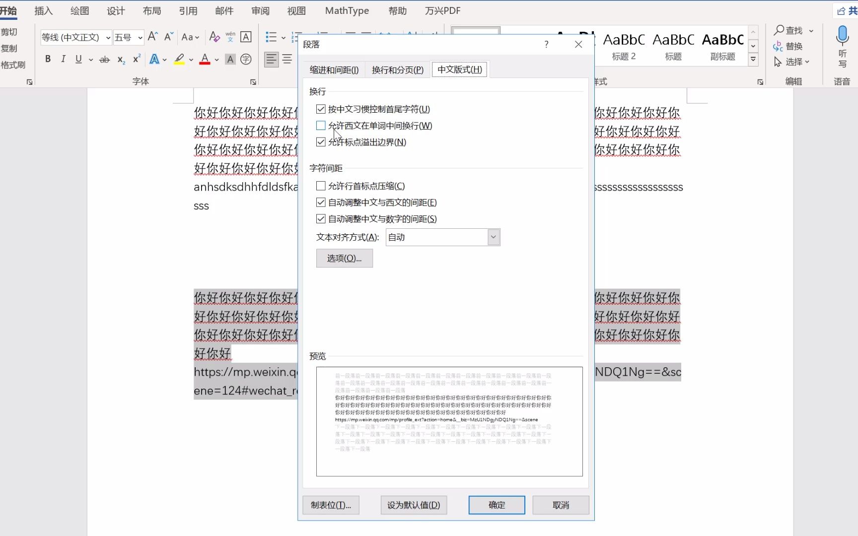The width and height of the screenshot is (858, 536).
Task: Confirm with the 确定 button
Action: pyautogui.click(x=497, y=505)
